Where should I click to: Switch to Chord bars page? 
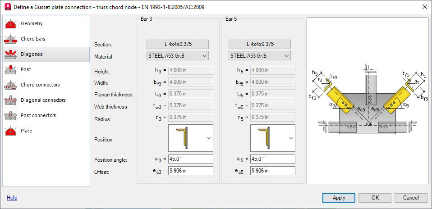point(33,39)
